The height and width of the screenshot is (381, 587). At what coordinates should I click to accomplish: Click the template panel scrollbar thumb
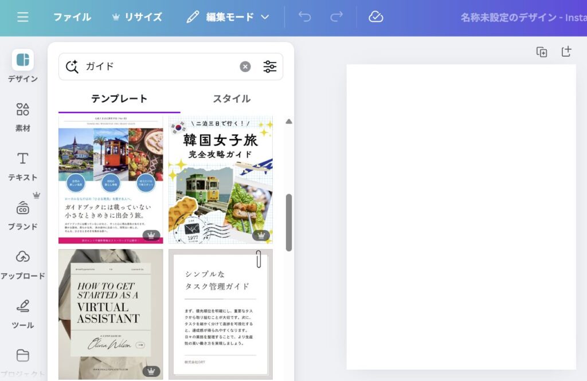289,222
